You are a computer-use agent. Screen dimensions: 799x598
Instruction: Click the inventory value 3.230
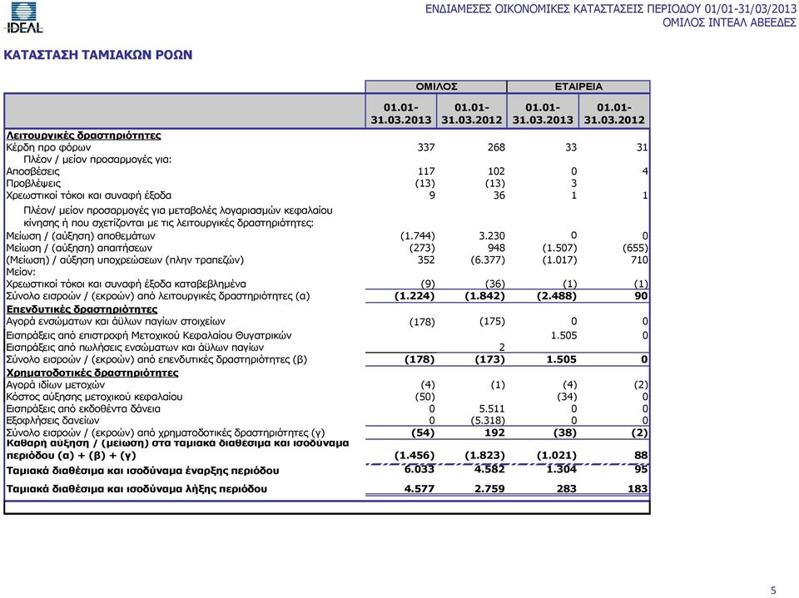pos(492,236)
